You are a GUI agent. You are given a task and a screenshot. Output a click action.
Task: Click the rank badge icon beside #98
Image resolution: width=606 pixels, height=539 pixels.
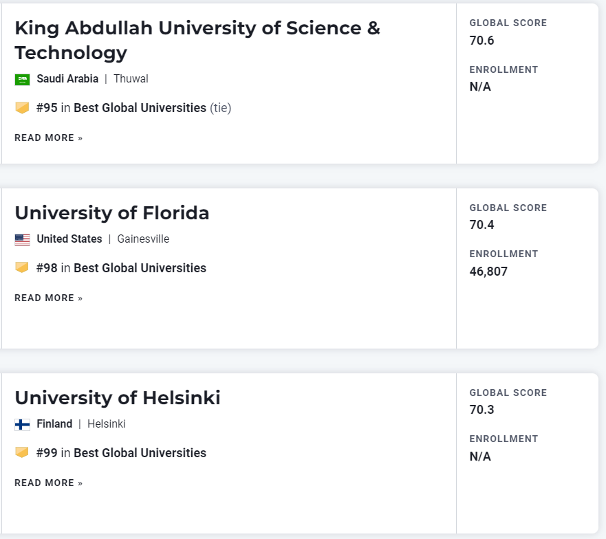click(x=22, y=267)
